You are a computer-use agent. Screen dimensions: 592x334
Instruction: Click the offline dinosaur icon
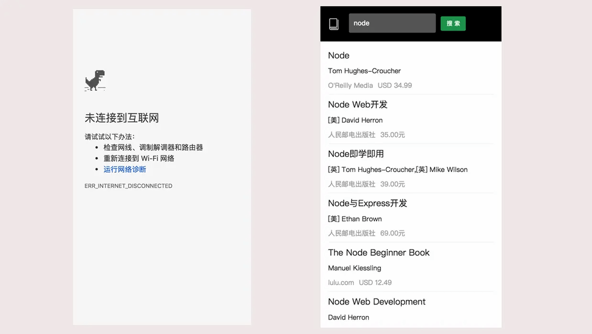(95, 80)
